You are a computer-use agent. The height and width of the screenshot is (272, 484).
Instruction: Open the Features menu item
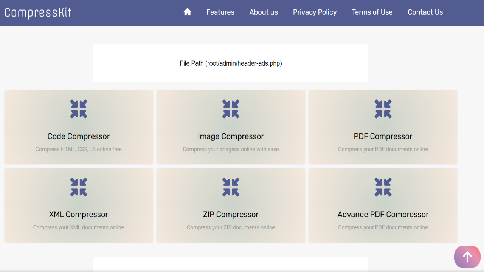220,12
